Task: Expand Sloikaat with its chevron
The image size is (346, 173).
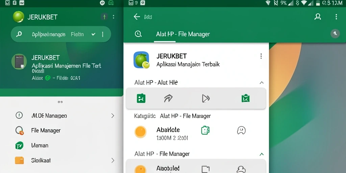Action: 113,160
